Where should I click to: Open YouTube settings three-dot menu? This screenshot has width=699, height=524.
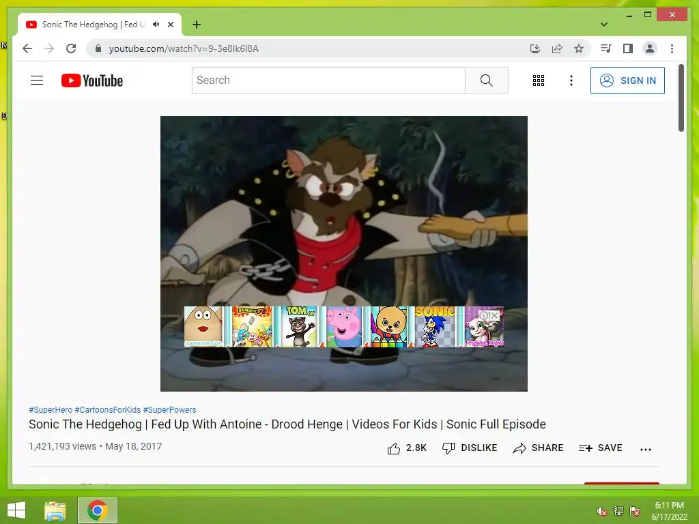pos(571,81)
